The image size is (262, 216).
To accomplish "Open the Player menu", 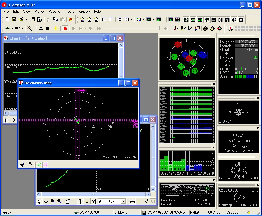I will point(39,12).
